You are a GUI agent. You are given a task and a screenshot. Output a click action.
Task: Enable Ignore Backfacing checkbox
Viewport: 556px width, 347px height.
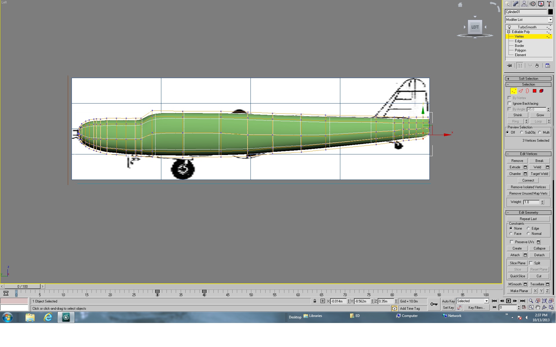click(x=510, y=103)
